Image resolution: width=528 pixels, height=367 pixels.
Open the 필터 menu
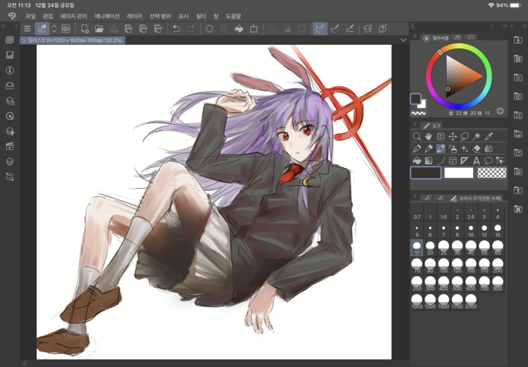pos(201,16)
